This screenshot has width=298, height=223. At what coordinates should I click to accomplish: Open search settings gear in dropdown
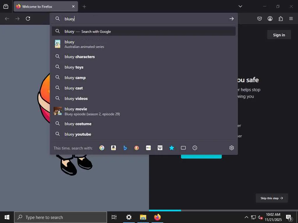tap(231, 148)
